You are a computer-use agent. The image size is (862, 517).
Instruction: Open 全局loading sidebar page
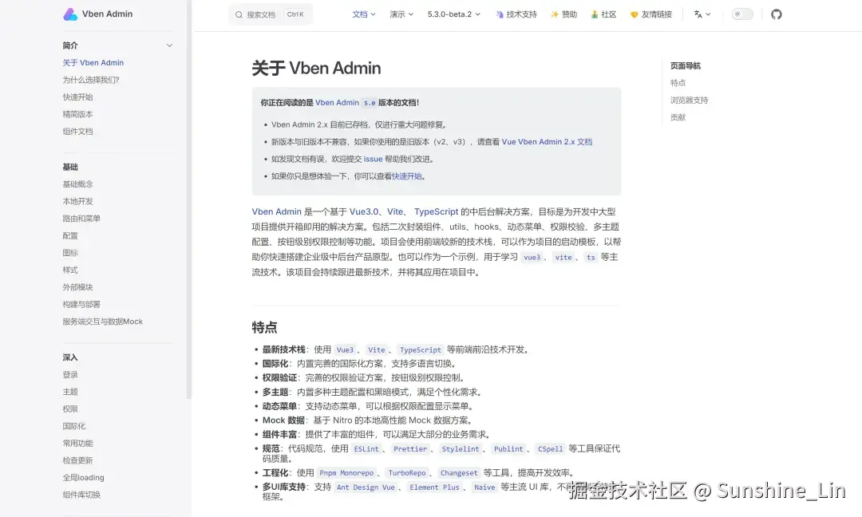[83, 477]
